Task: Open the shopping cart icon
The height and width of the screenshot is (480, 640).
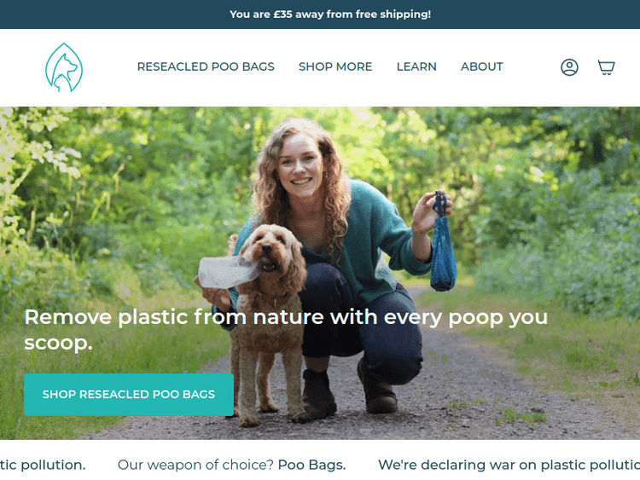Action: tap(606, 67)
